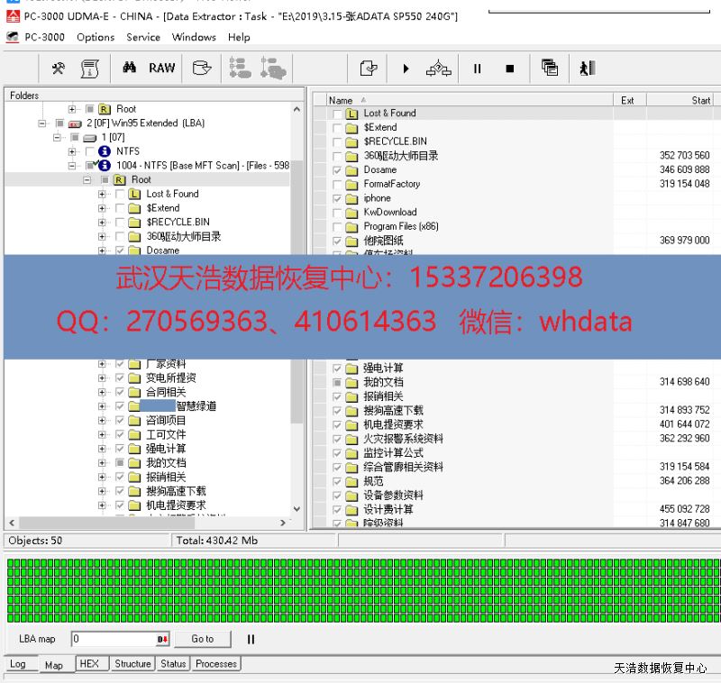The height and width of the screenshot is (683, 721).
Task: Collapse the 1004 NTFS Base MFT Scan node
Action: pos(73,166)
